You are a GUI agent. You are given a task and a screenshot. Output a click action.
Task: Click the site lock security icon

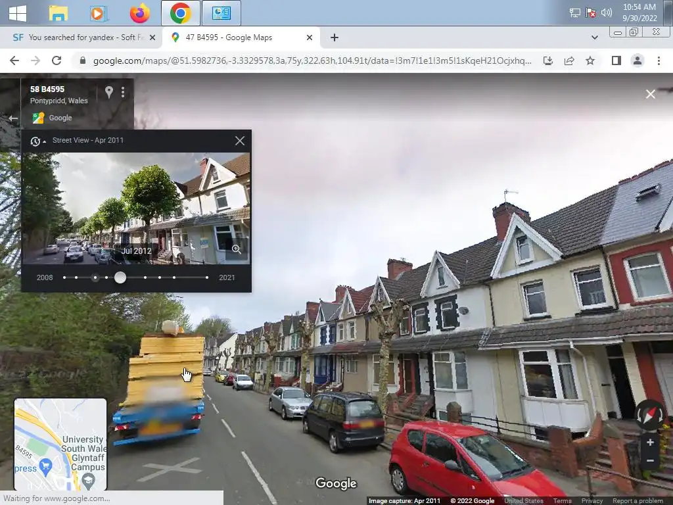pyautogui.click(x=83, y=60)
